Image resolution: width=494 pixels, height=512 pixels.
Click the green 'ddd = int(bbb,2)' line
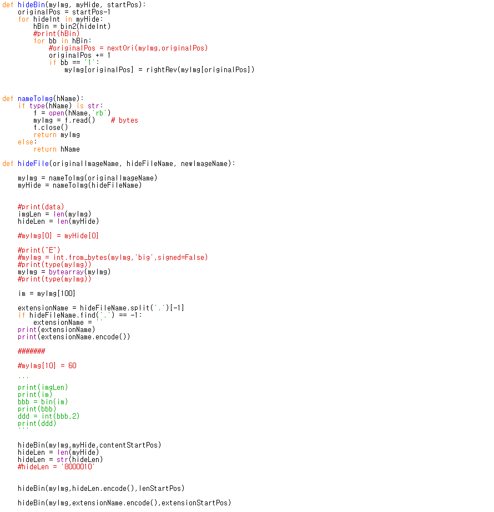click(x=49, y=416)
